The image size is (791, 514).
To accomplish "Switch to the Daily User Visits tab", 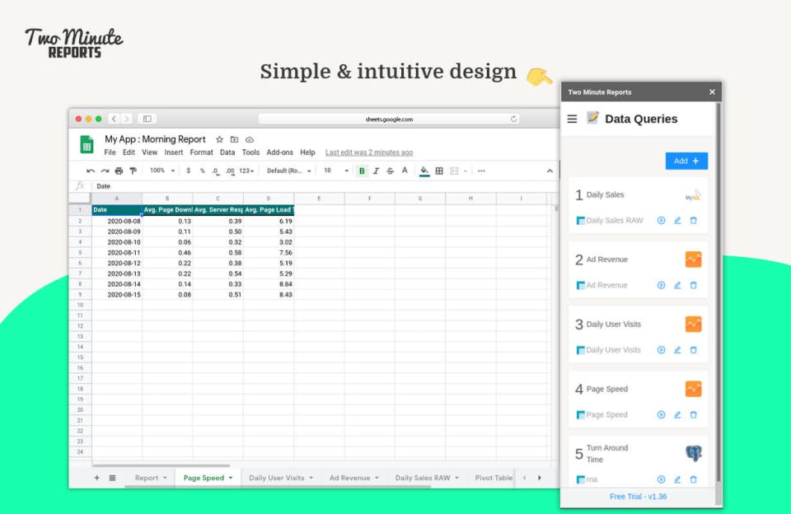I will pyautogui.click(x=277, y=478).
